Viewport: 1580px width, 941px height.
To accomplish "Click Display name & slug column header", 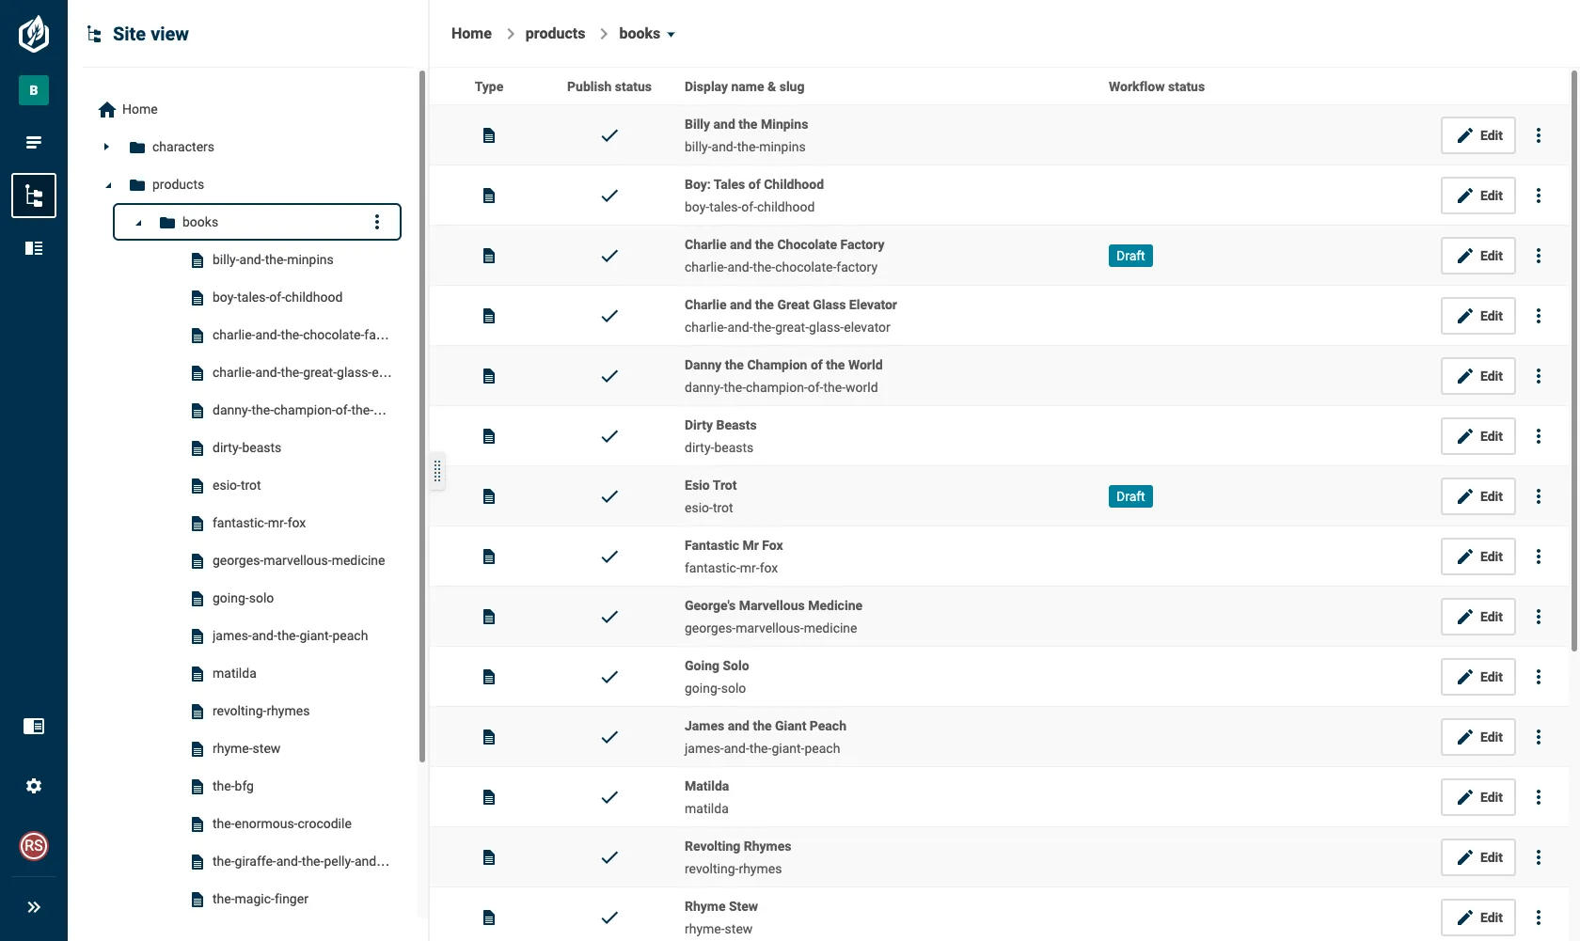I will (x=744, y=86).
